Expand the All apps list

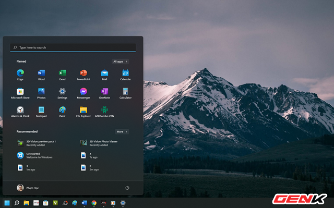[x=121, y=62]
